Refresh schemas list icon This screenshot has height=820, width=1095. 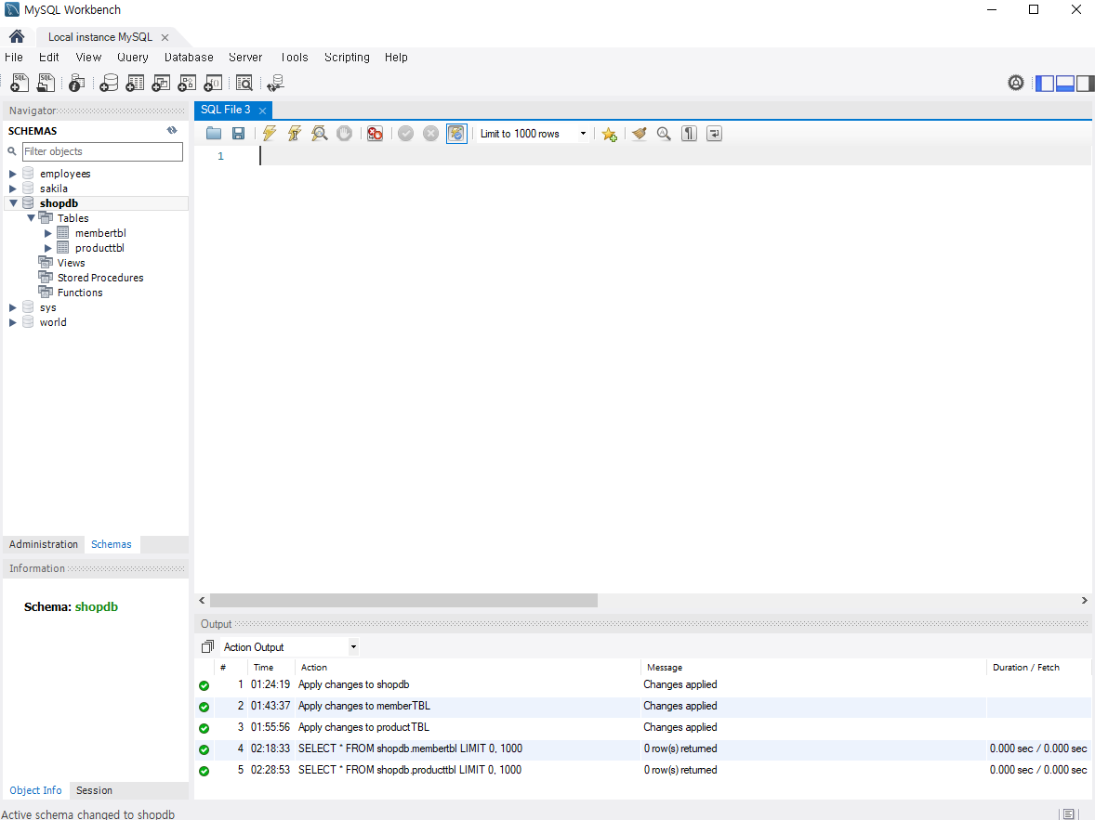(x=172, y=131)
